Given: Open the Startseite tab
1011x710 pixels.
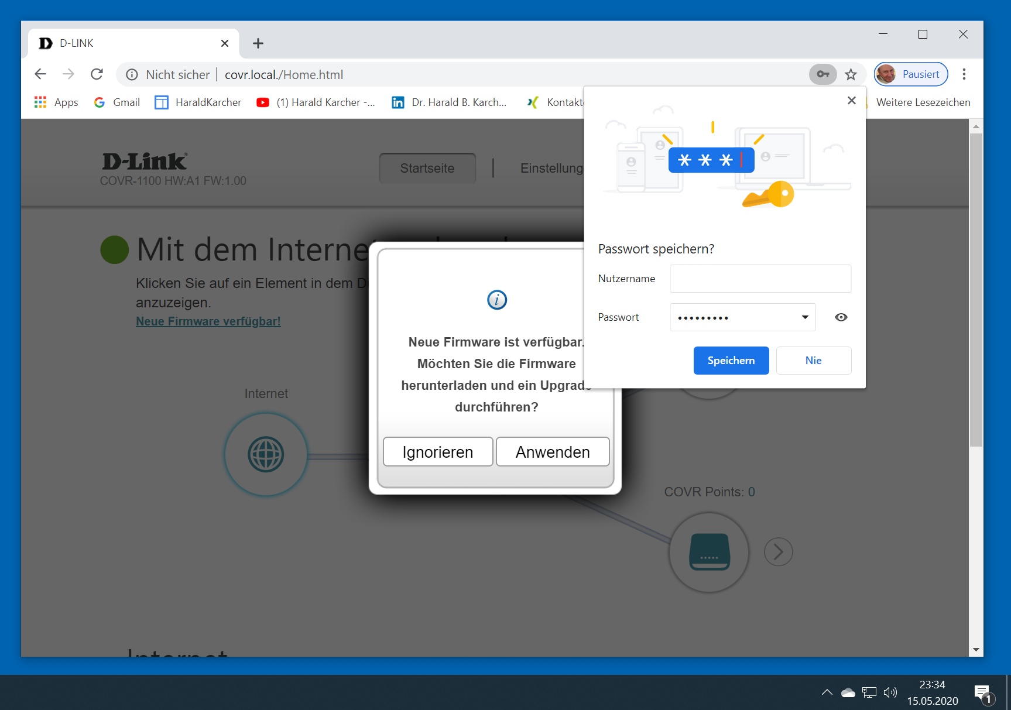Looking at the screenshot, I should [427, 169].
